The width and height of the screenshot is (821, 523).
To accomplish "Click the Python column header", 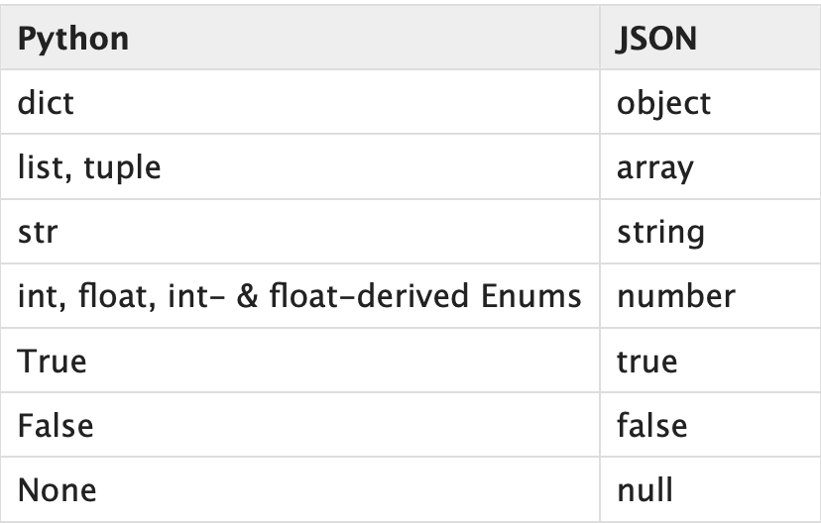I will click(x=300, y=38).
